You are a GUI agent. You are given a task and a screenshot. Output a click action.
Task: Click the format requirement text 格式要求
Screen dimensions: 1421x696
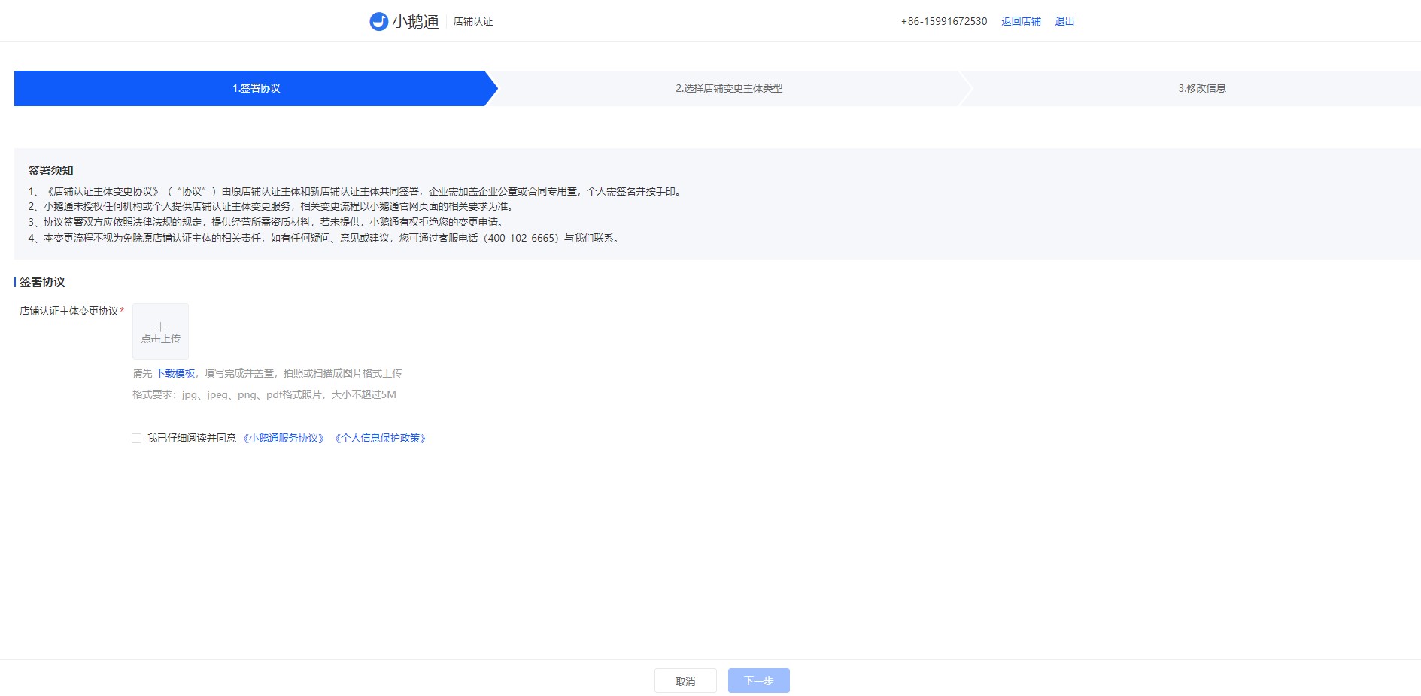click(x=264, y=394)
